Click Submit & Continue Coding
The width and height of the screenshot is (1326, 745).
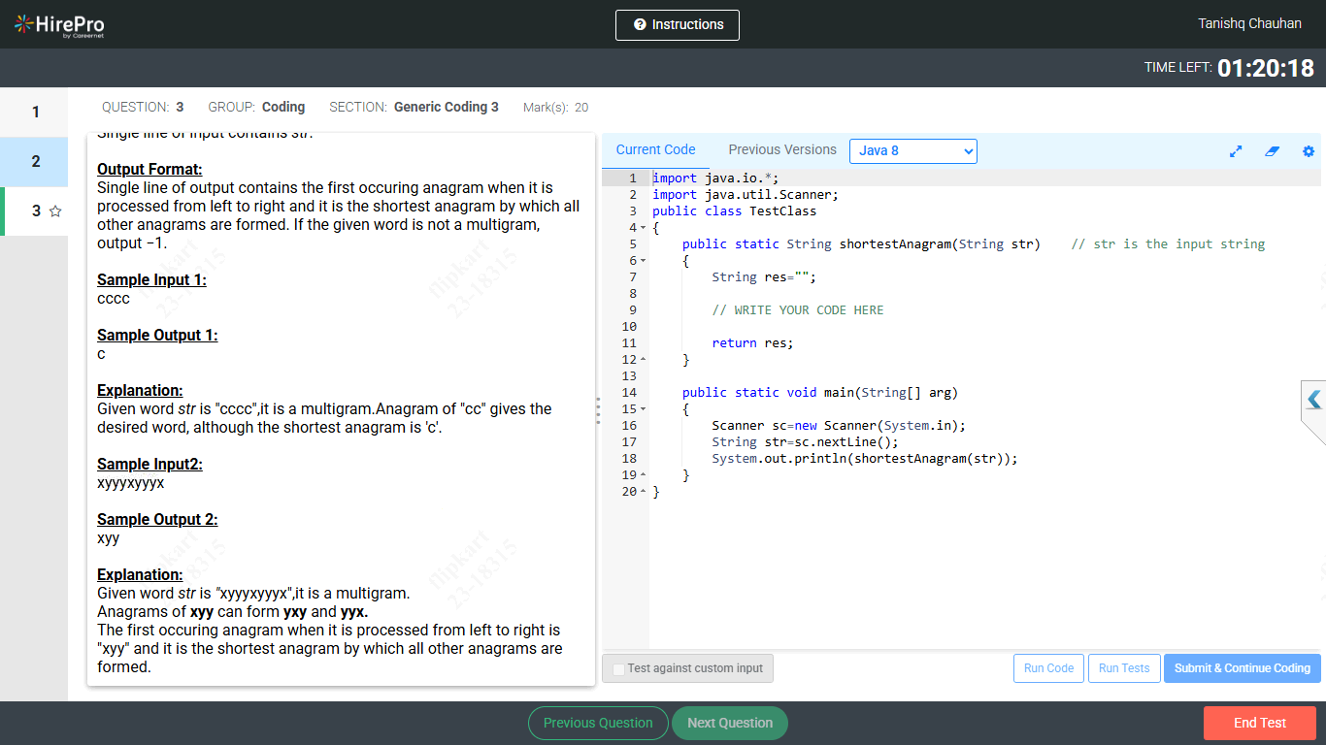coord(1243,668)
